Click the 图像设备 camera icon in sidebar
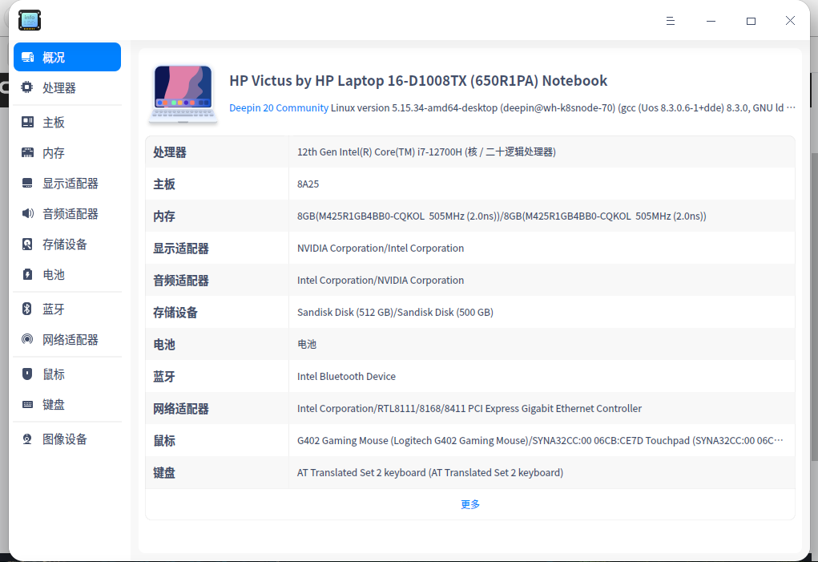 tap(27, 439)
